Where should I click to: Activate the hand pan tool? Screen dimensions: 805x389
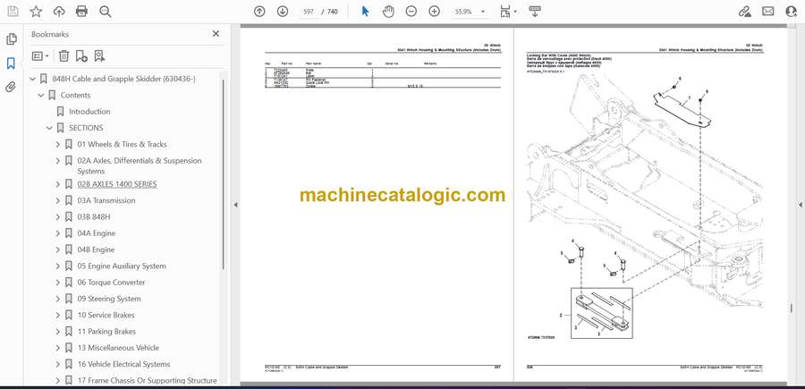pos(388,12)
